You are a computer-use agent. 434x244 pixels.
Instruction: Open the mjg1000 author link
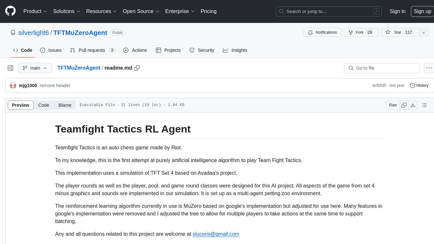[28, 86]
